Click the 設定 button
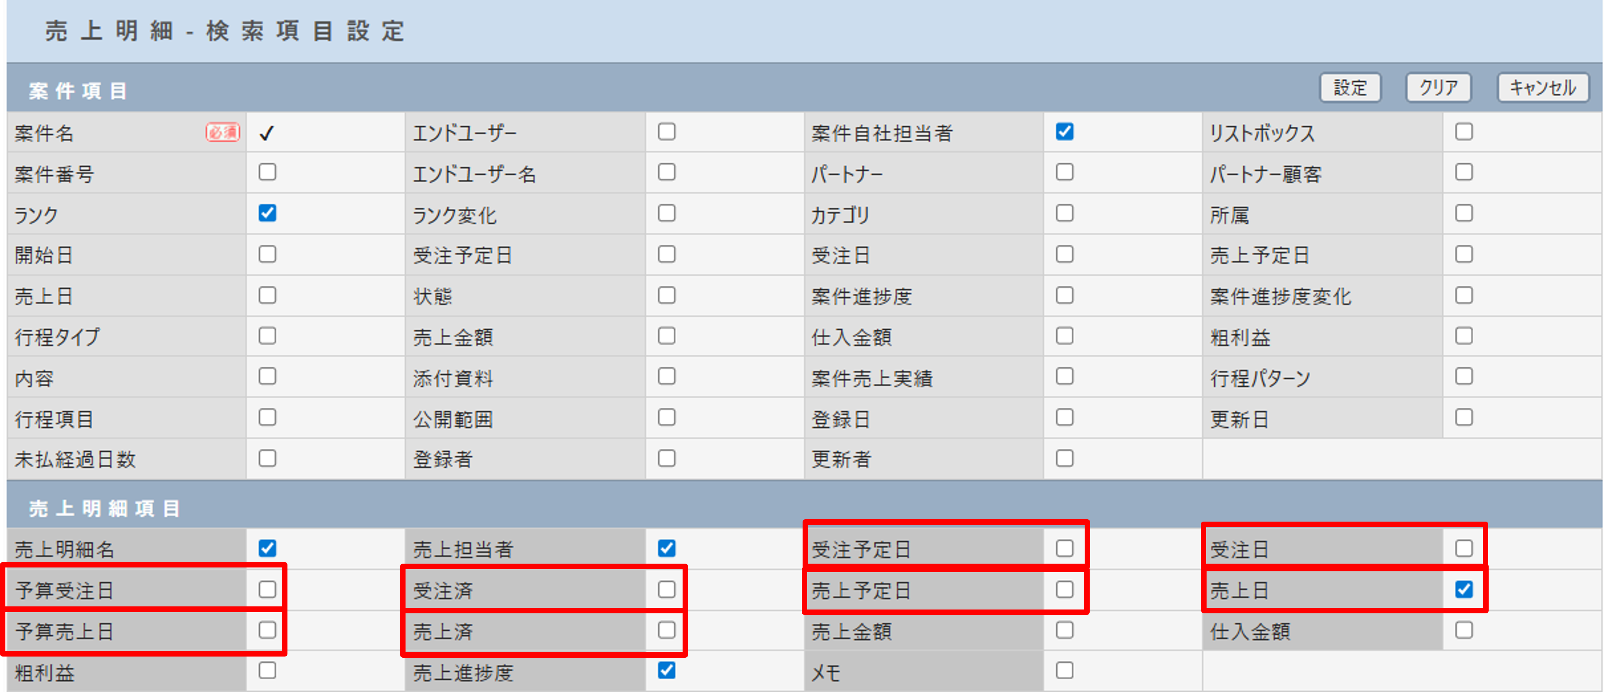The width and height of the screenshot is (1604, 692). (x=1349, y=88)
